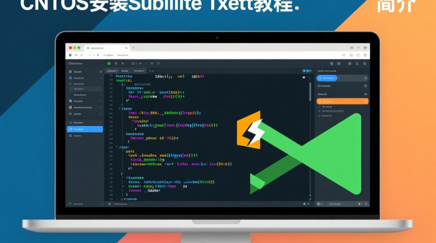Click the editor's vertical scrollbar
Screen dimensions: 436x243
pos(310,91)
